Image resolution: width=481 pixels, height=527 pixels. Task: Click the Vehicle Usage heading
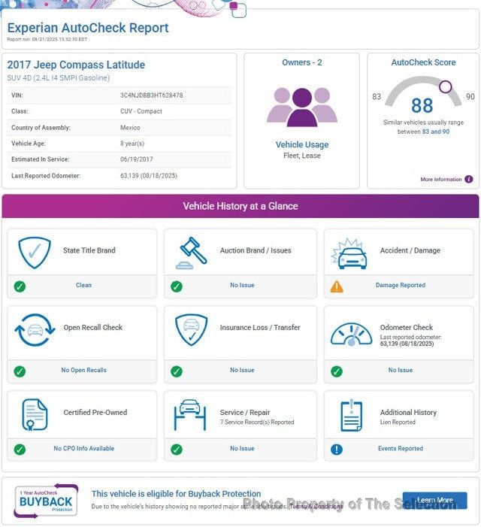click(x=302, y=145)
